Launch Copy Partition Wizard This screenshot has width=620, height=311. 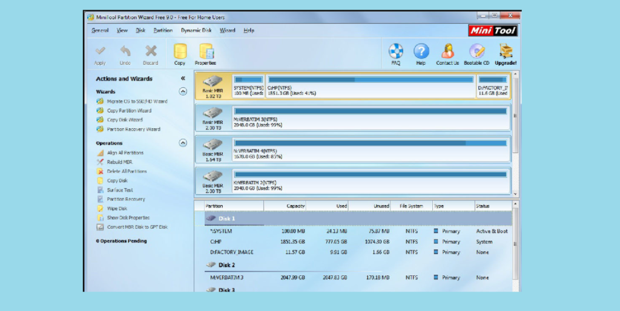tap(130, 111)
